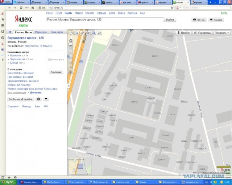
Task: Click the Яндекс logo
Action: [x=24, y=19]
